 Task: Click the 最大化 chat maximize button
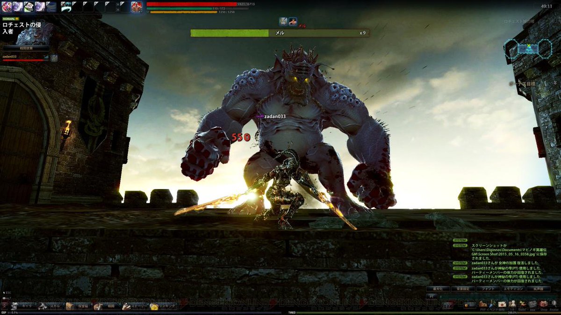click(x=438, y=289)
